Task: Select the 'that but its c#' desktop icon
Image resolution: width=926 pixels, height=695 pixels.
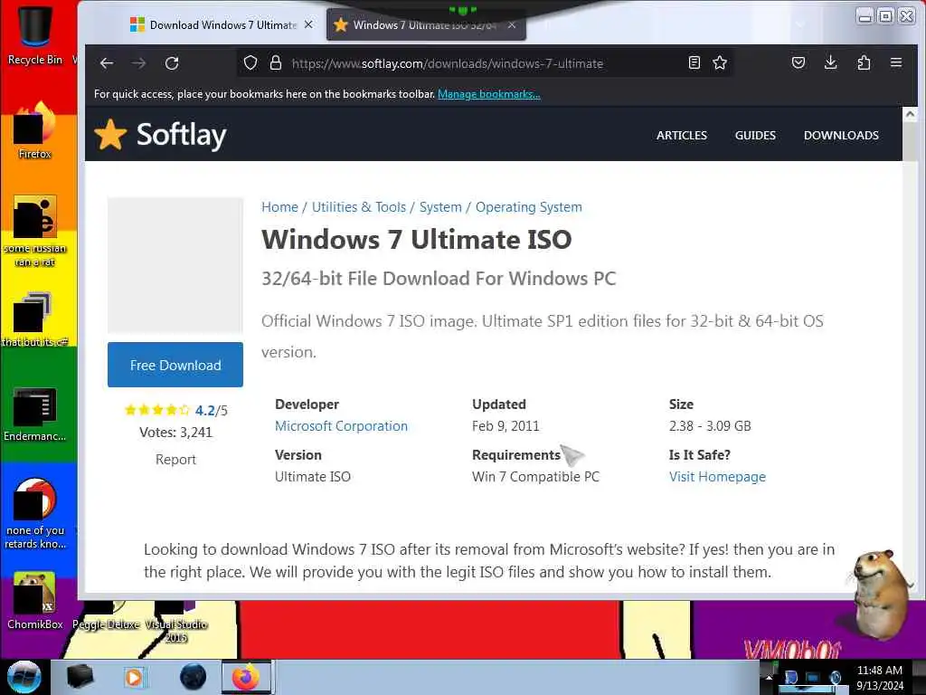Action: pyautogui.click(x=35, y=319)
